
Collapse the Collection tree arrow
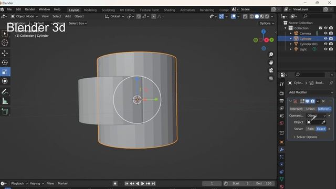point(285,28)
